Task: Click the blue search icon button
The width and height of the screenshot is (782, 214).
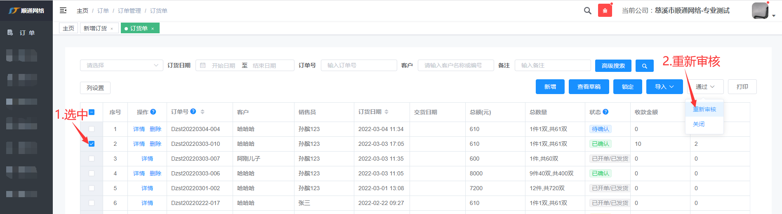Action: click(644, 66)
